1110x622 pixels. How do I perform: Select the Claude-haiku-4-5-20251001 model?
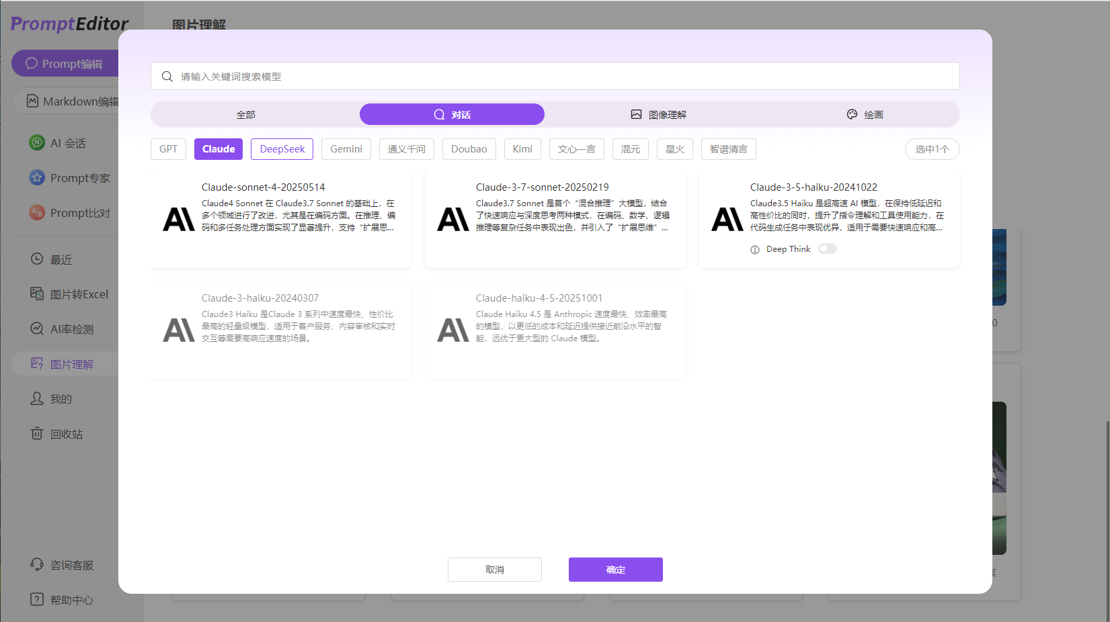click(554, 330)
